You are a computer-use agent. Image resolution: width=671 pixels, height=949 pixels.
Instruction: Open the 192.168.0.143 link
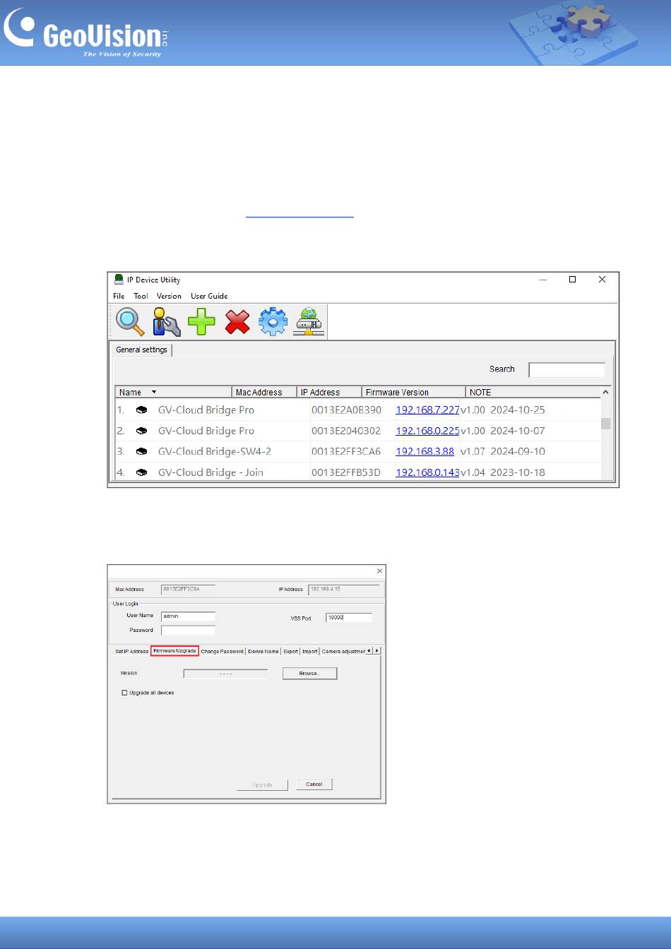(427, 472)
